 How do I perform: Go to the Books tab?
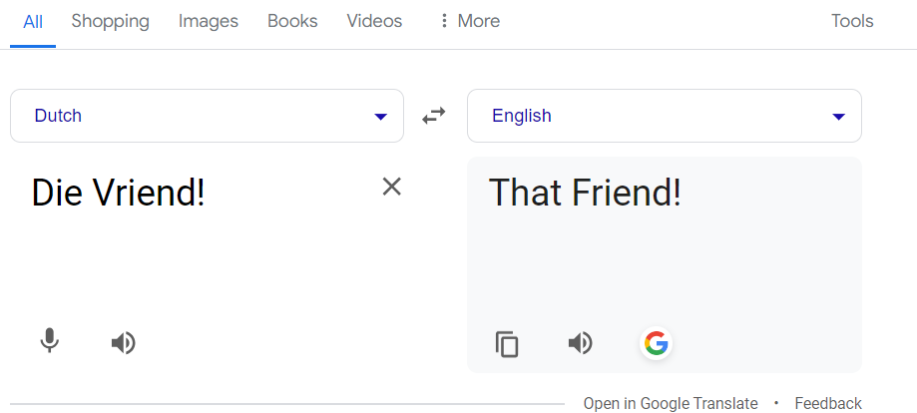coord(292,21)
